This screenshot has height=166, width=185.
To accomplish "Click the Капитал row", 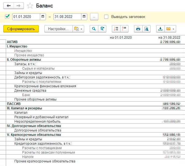I will point(95,113).
